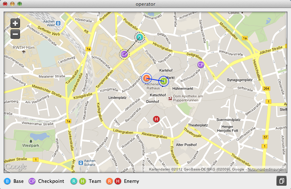
Task: Click the Suermondplatz map label
Action: coord(228,120)
